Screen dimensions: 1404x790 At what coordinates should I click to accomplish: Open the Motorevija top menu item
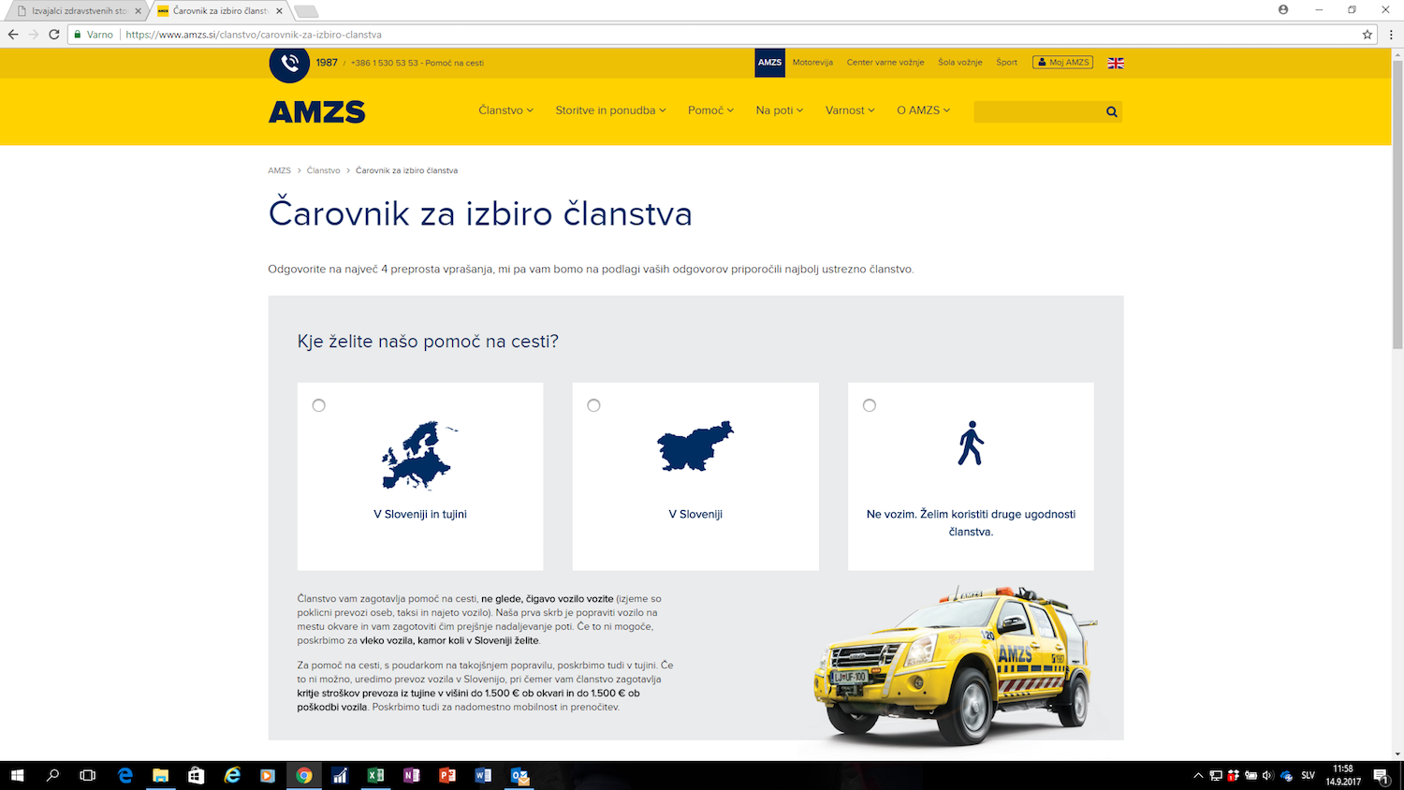pos(812,63)
